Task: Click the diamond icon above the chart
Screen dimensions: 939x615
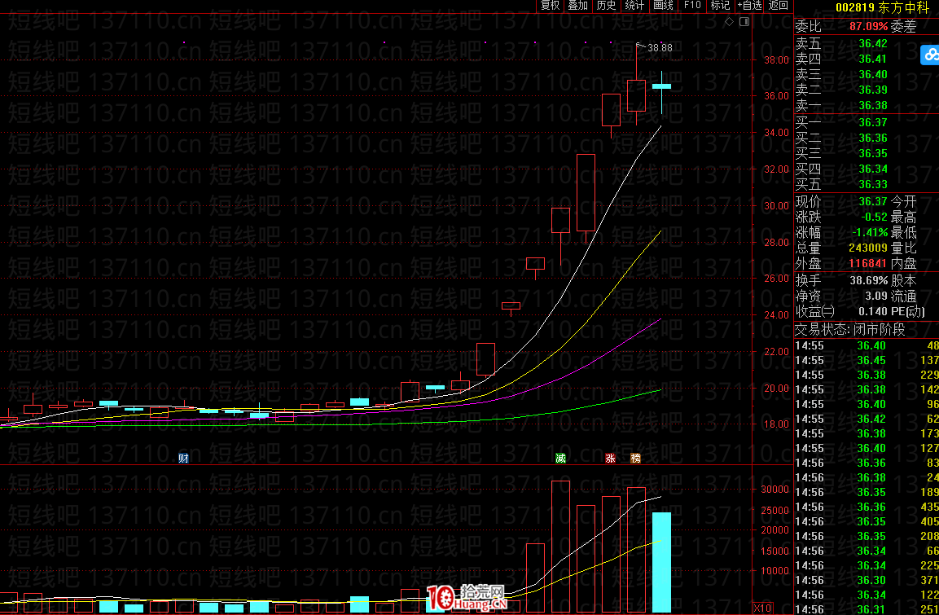Action: point(729,22)
